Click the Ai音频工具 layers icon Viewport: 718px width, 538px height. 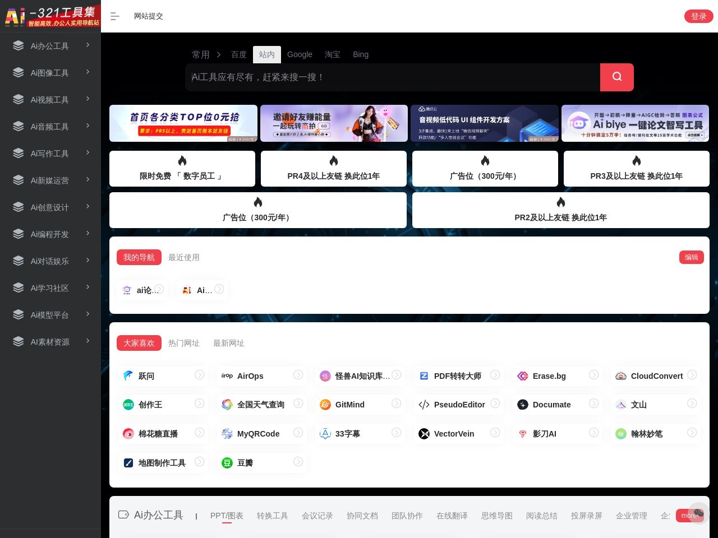(19, 127)
